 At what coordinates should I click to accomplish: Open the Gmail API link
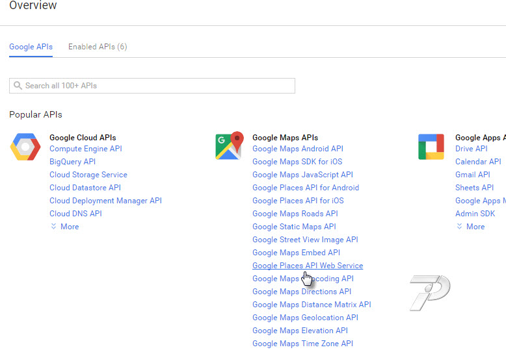pyautogui.click(x=472, y=175)
